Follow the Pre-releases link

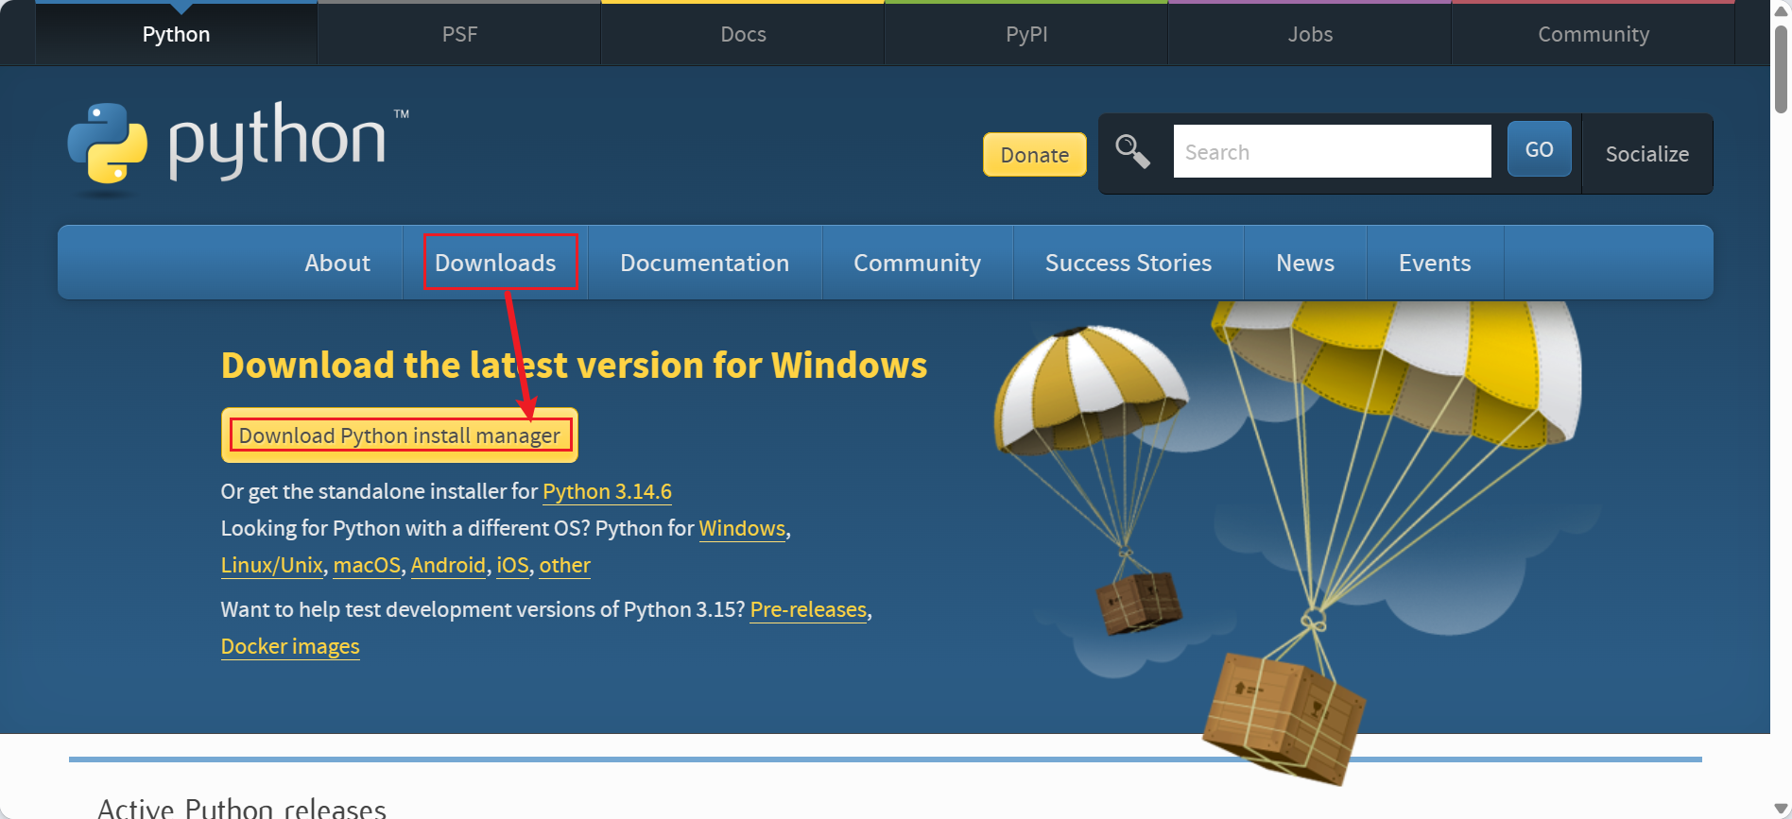(808, 609)
